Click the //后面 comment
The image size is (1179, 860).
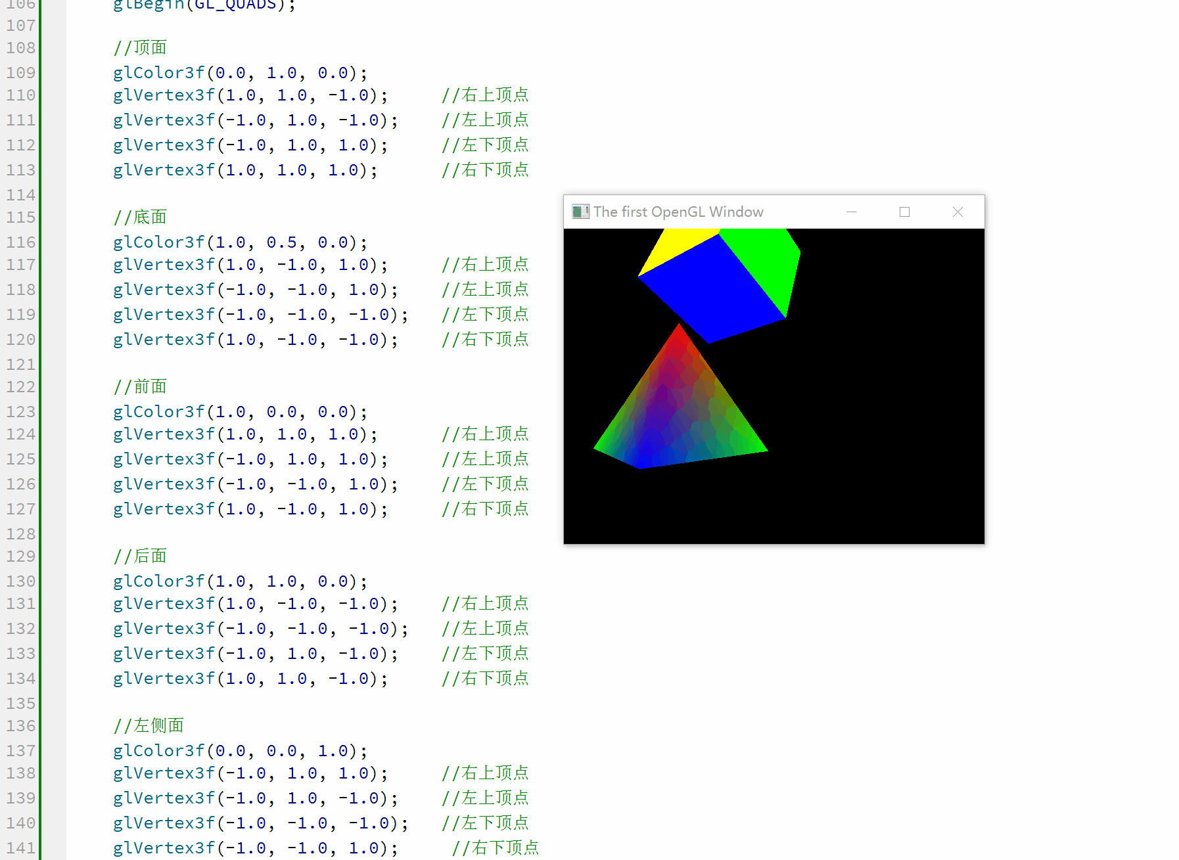140,556
